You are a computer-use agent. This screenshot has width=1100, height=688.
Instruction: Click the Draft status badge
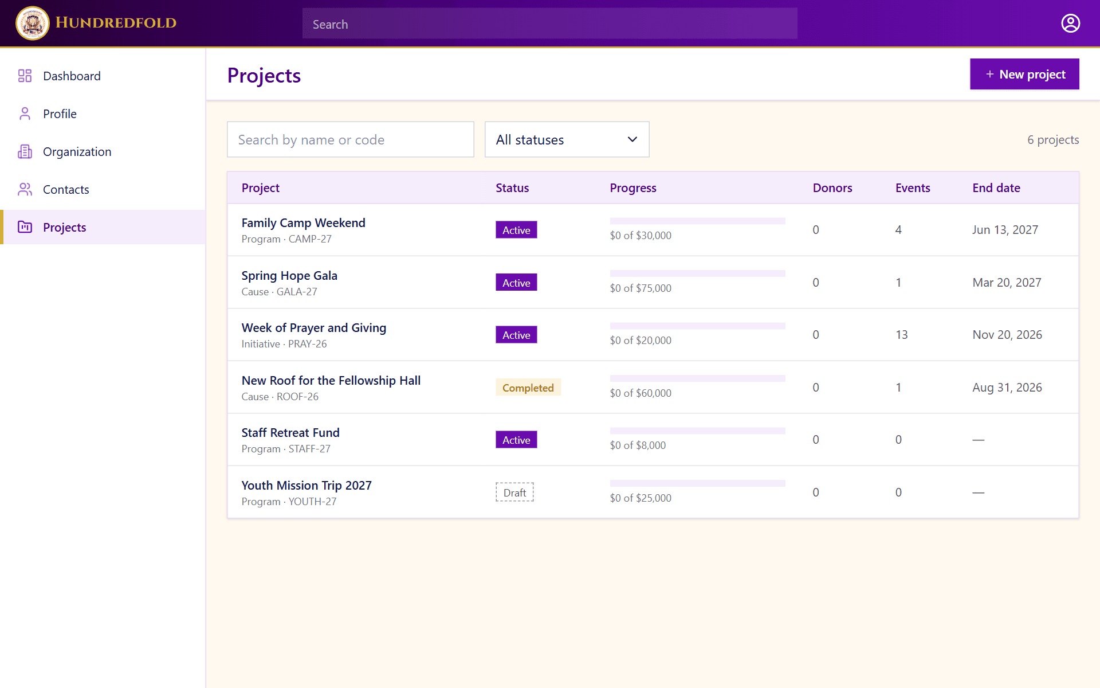coord(514,492)
